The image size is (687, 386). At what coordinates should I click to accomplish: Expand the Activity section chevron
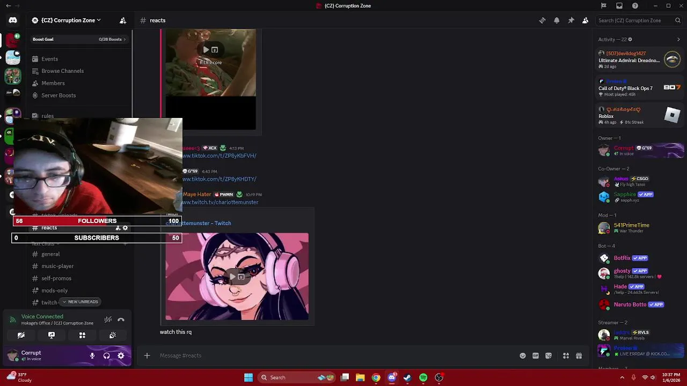click(678, 39)
